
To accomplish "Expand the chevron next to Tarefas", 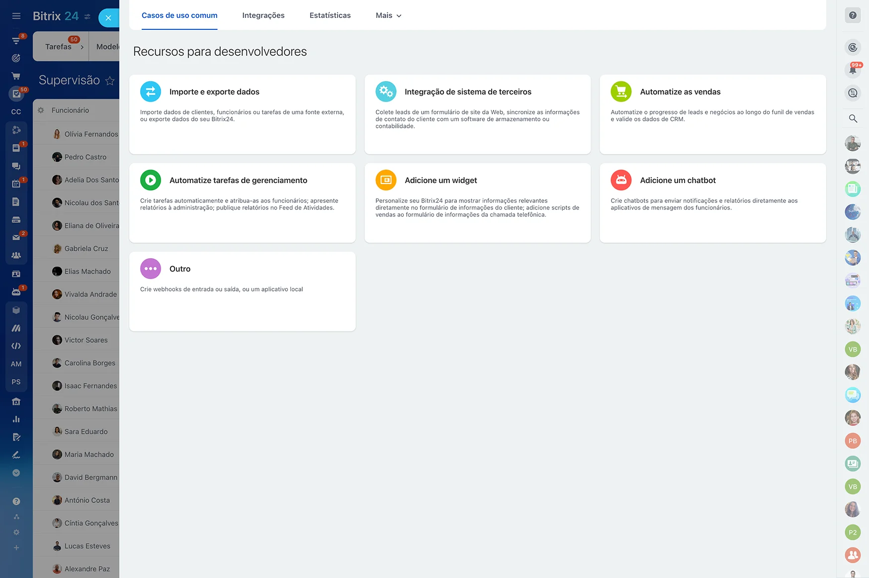I will (x=82, y=47).
